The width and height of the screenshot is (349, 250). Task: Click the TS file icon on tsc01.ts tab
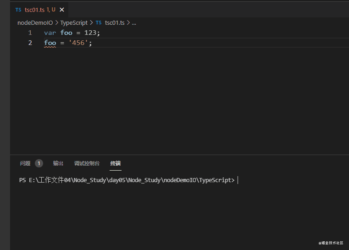click(18, 10)
